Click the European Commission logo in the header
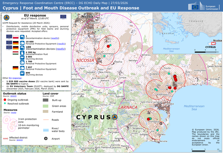The height and width of the screenshot is (154, 223). click(203, 6)
